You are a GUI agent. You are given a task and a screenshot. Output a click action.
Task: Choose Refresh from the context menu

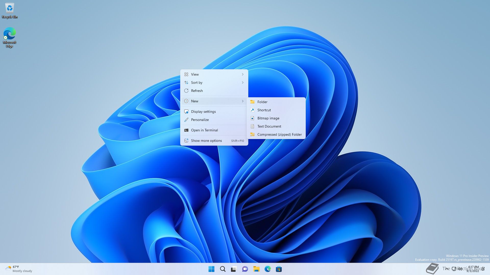pyautogui.click(x=214, y=91)
